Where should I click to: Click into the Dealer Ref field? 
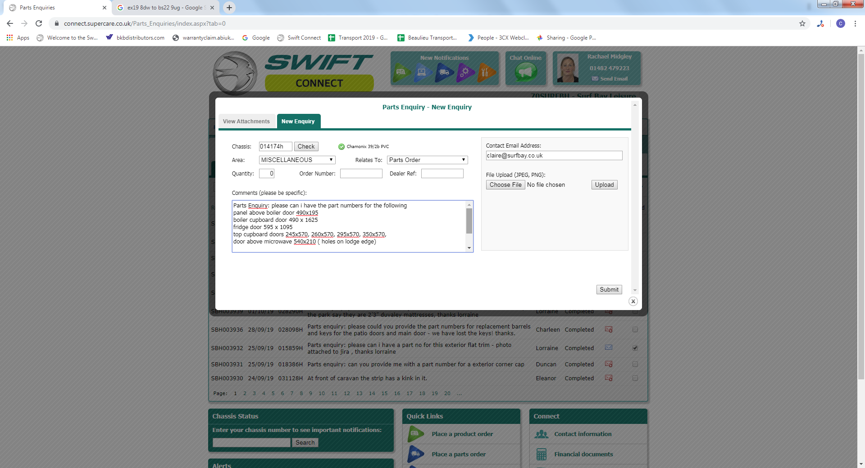tap(442, 173)
